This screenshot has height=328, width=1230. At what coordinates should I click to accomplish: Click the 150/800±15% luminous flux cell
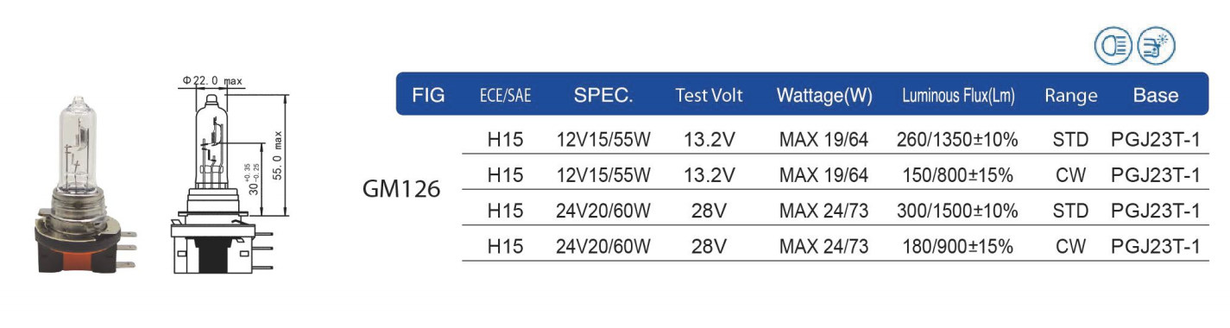[x=957, y=175]
